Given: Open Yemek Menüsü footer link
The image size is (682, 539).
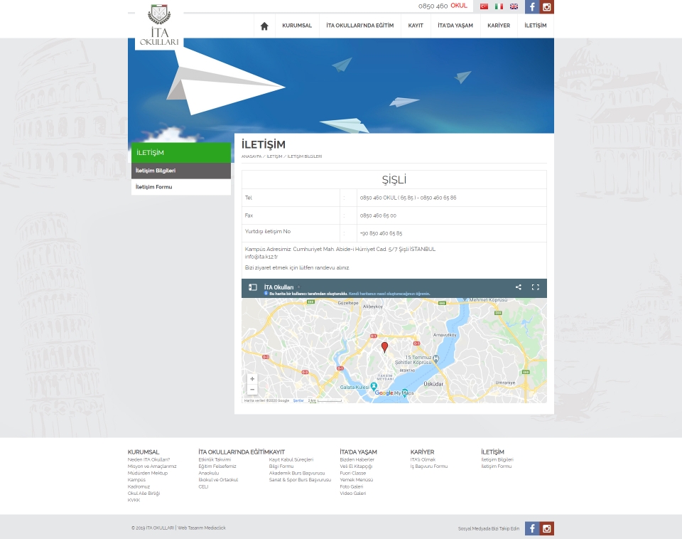Looking at the screenshot, I should (x=356, y=480).
